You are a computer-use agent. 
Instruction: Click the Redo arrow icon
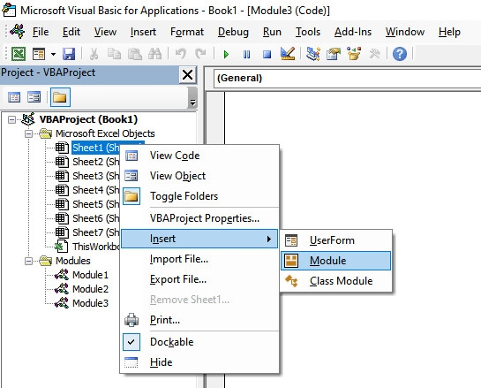[200, 54]
